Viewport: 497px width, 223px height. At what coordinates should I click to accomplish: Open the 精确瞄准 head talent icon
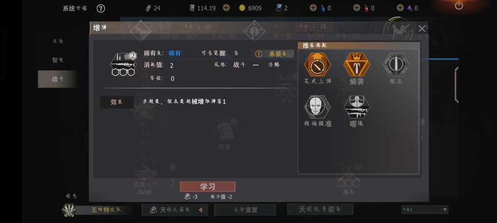317,107
